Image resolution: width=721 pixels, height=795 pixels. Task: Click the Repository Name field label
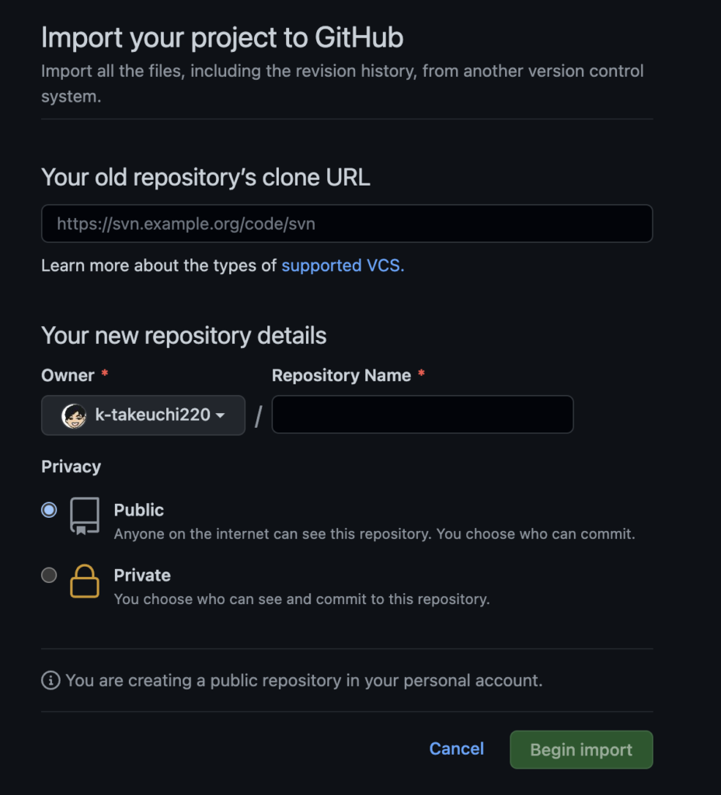point(341,376)
